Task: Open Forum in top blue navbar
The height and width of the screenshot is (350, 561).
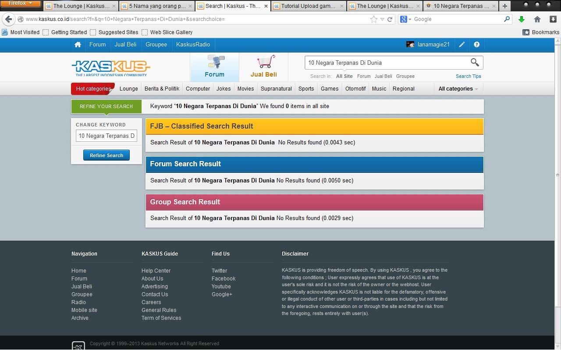Action: [x=97, y=45]
